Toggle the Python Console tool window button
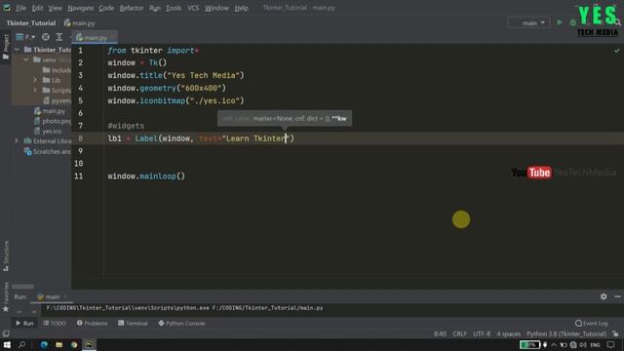The image size is (624, 351). [181, 323]
